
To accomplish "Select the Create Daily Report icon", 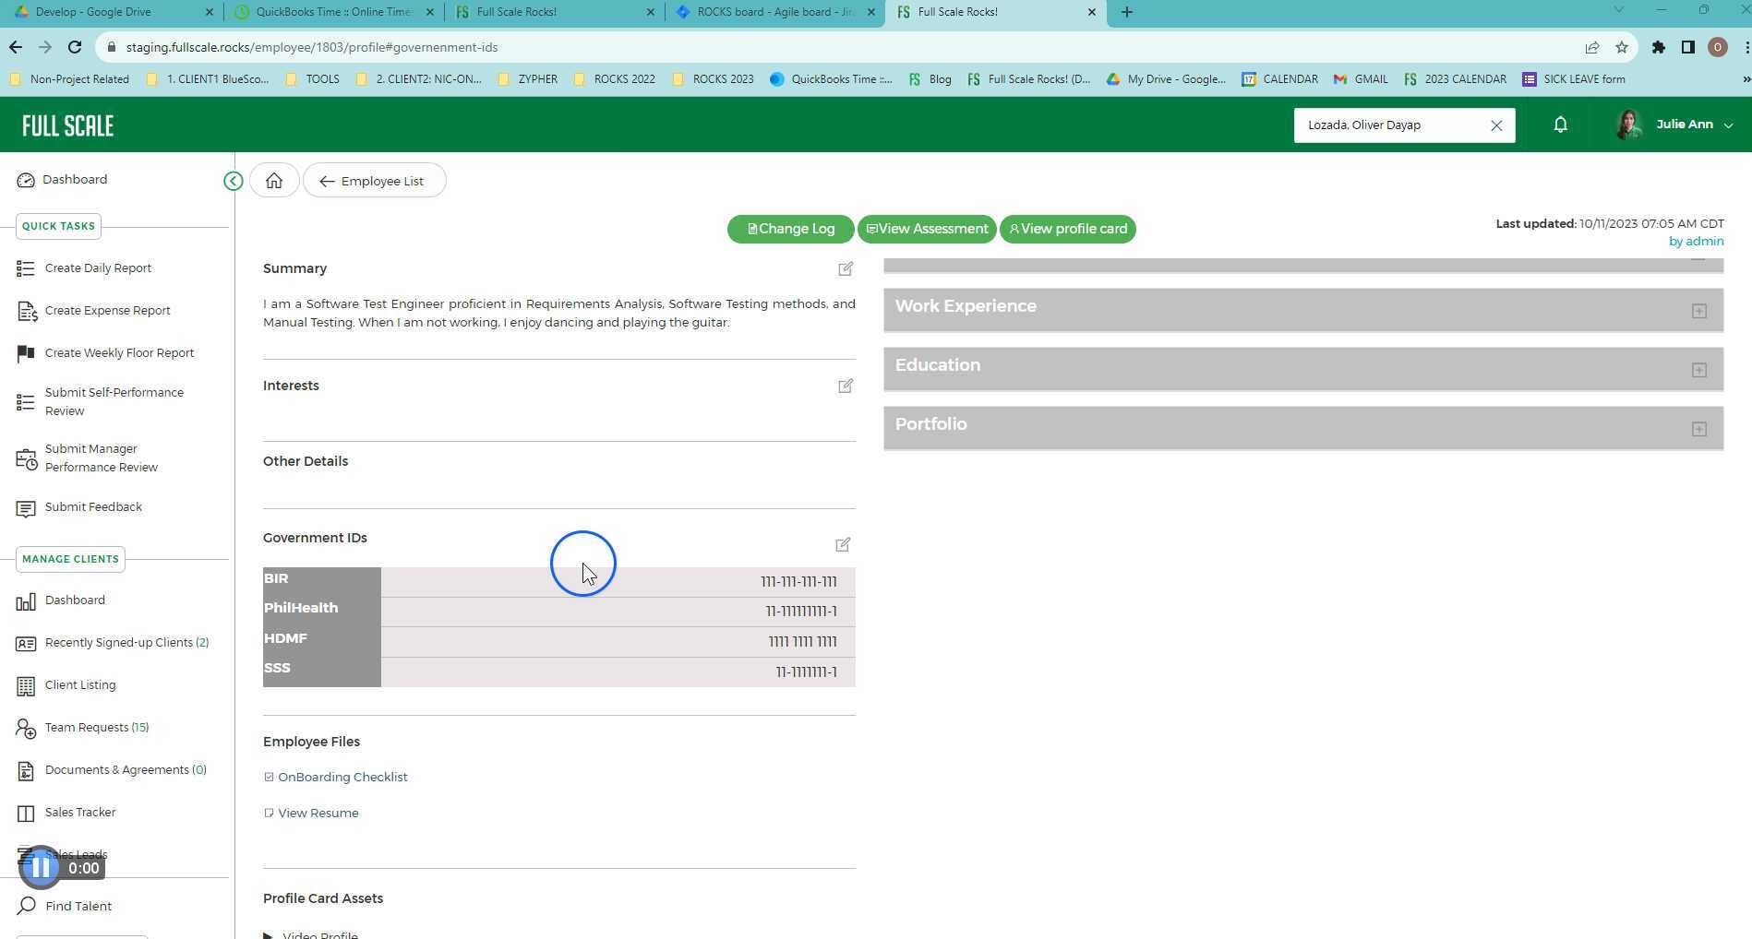I will [x=26, y=267].
